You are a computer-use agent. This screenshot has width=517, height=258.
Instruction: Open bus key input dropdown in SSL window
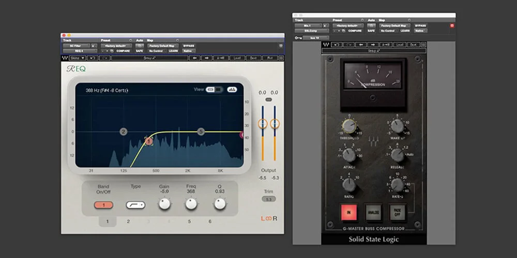pos(316,38)
